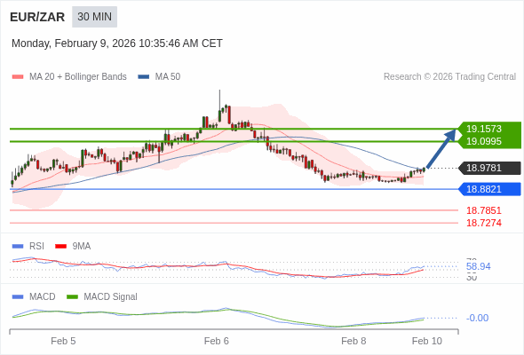The height and width of the screenshot is (355, 524).
Task: Click the Feb 6 axis label
Action: pos(217,341)
